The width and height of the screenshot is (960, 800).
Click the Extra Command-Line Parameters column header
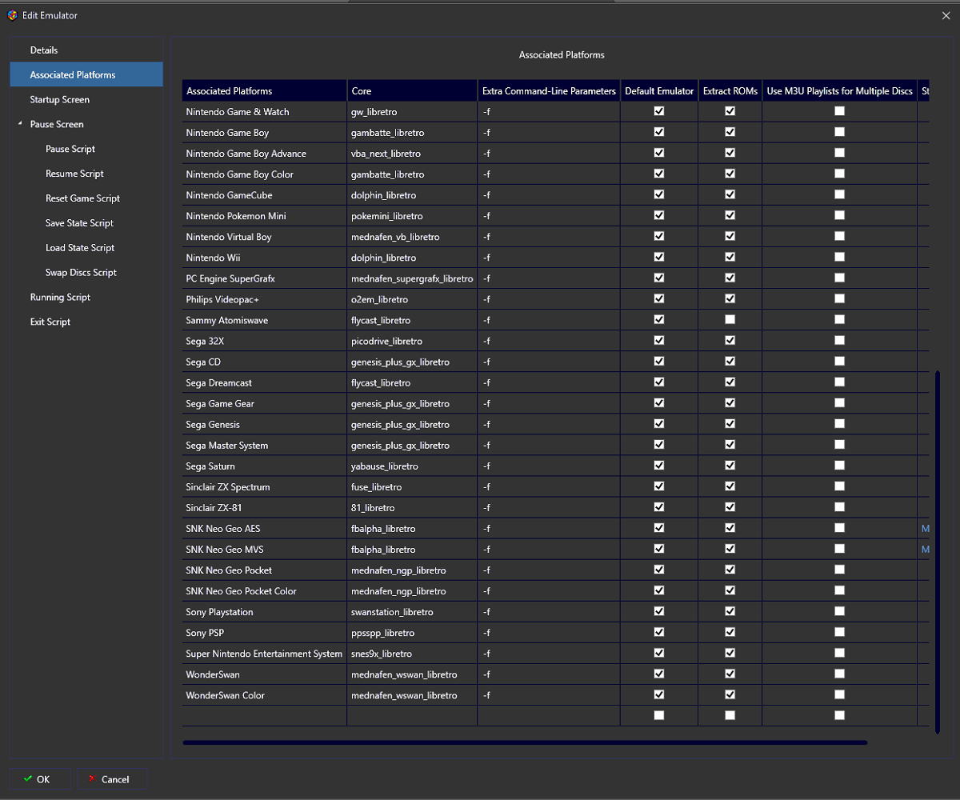pyautogui.click(x=549, y=90)
